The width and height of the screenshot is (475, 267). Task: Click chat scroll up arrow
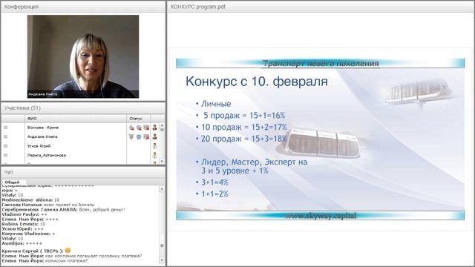coord(162,188)
